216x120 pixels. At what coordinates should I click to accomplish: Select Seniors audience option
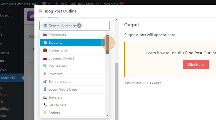click(x=72, y=113)
